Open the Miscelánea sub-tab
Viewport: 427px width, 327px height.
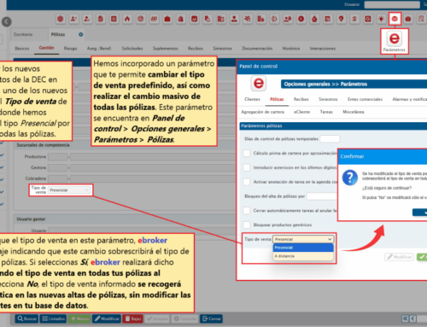354,112
